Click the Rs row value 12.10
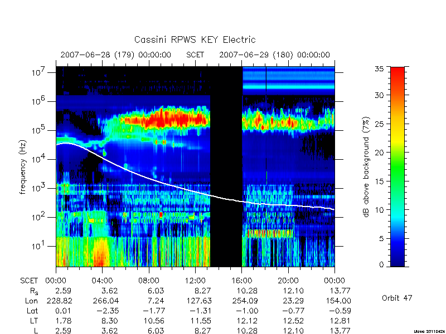 click(x=293, y=291)
